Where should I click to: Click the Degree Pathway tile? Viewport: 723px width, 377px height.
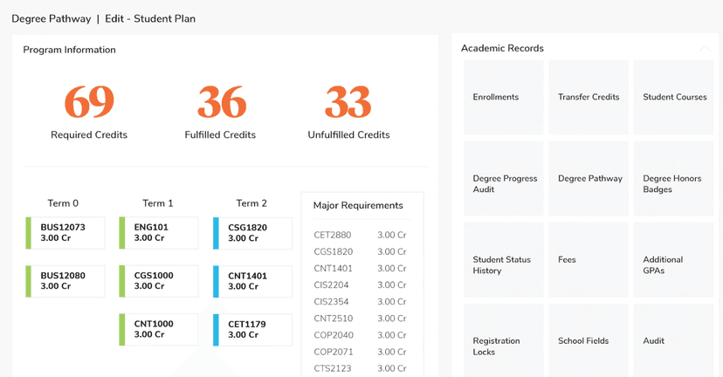[589, 179]
